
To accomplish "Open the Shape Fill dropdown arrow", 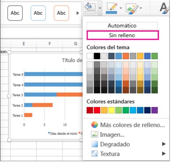I will click(x=100, y=8).
